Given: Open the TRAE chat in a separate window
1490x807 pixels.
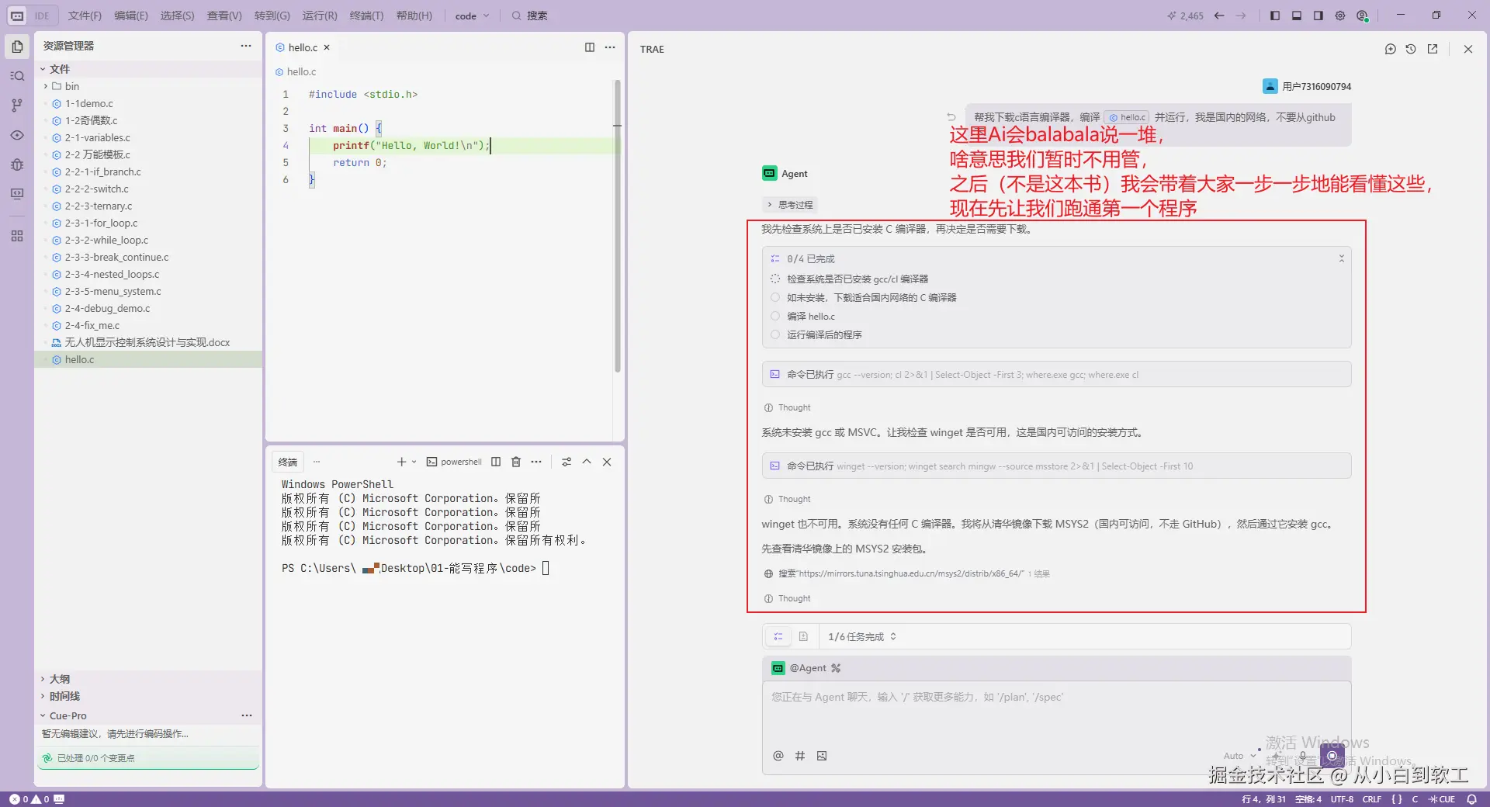Looking at the screenshot, I should 1433,49.
